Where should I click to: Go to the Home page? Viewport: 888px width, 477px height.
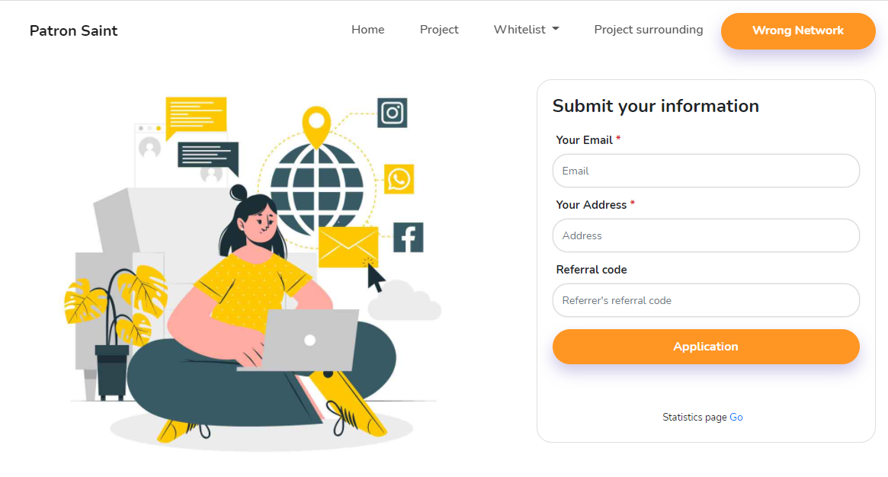(x=367, y=30)
